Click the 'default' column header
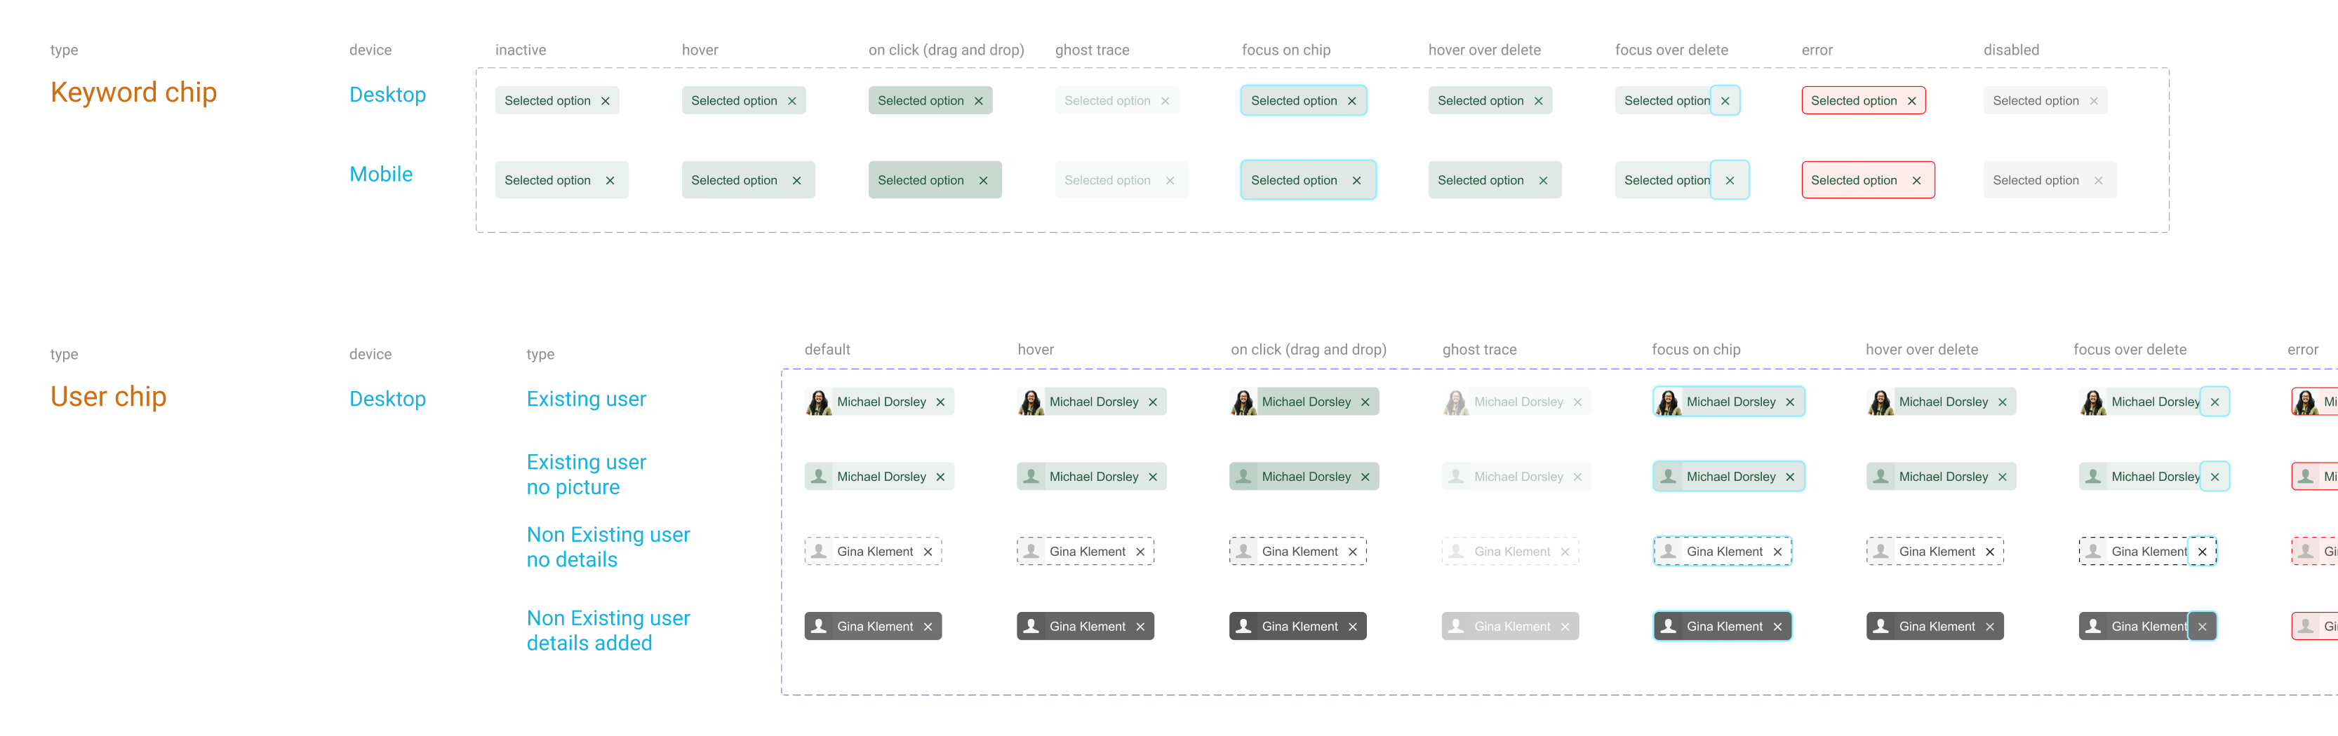Image resolution: width=2338 pixels, height=736 pixels. 828,350
